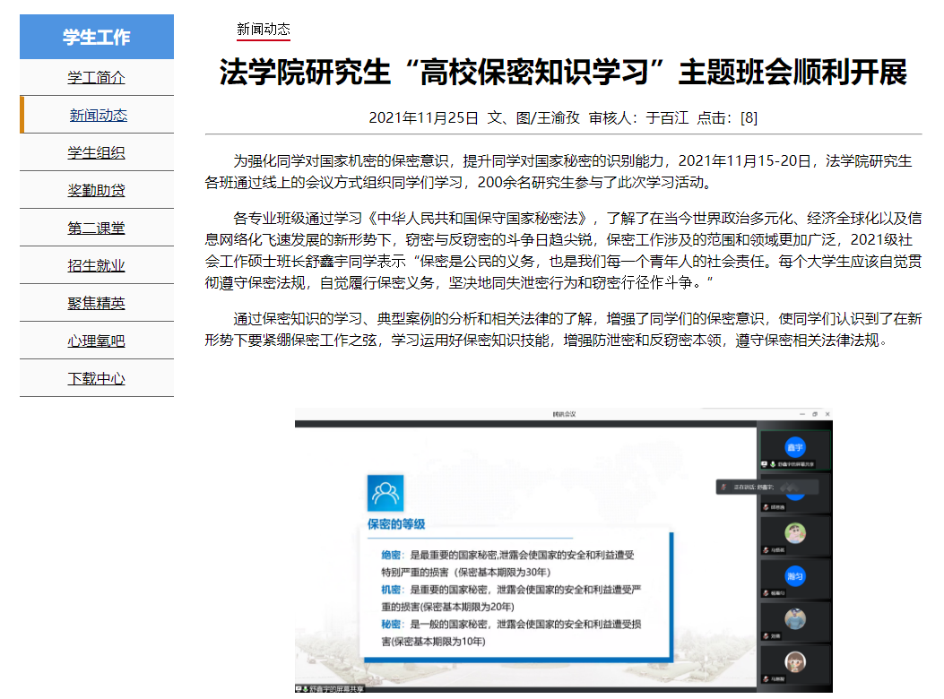
Task: Click the avatar of person wearing cap
Action: point(794,618)
